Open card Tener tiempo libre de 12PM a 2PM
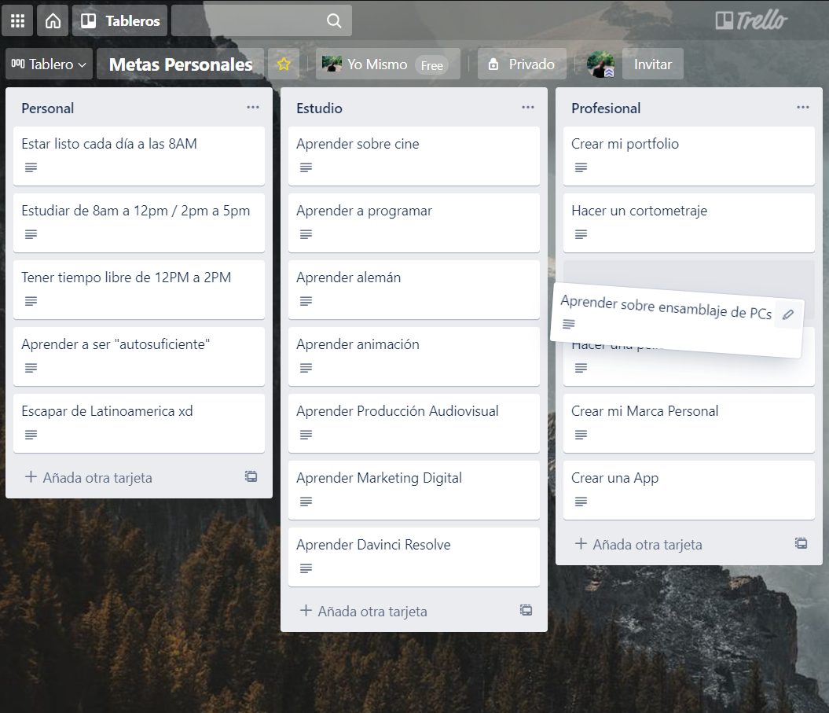The width and height of the screenshot is (829, 713). (x=139, y=289)
